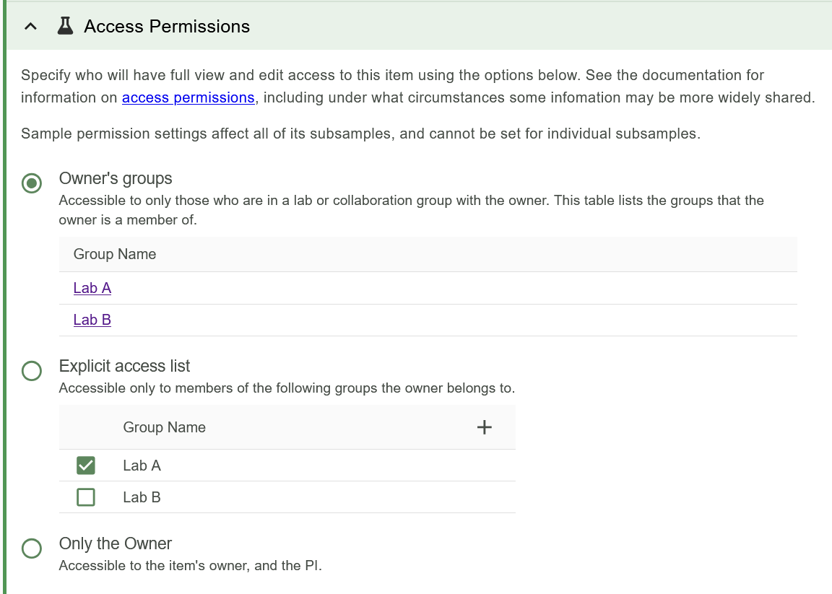Click the Lab A name next to its checkbox

(x=142, y=466)
